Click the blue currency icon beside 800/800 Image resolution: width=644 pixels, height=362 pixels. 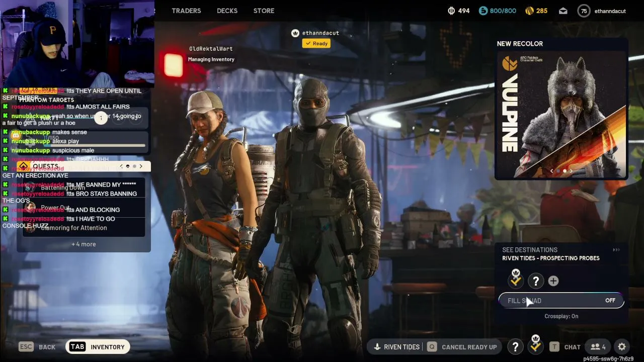[483, 11]
